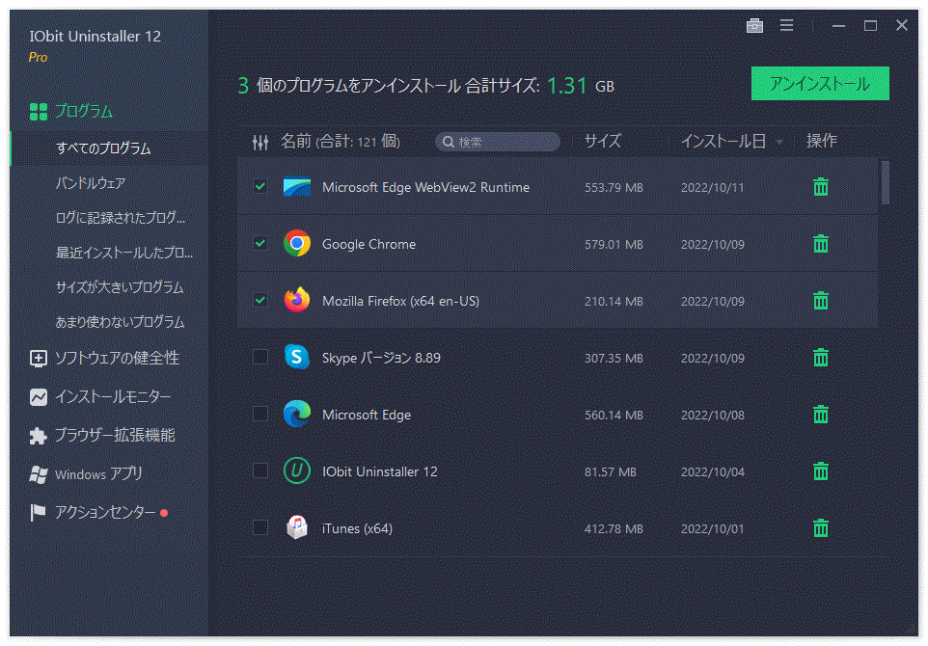Click the Edge WebView2 Runtime app icon
The height and width of the screenshot is (646, 928).
point(297,187)
